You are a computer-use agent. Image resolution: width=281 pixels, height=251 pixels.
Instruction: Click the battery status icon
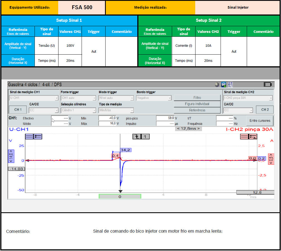pyautogui.click(x=267, y=84)
